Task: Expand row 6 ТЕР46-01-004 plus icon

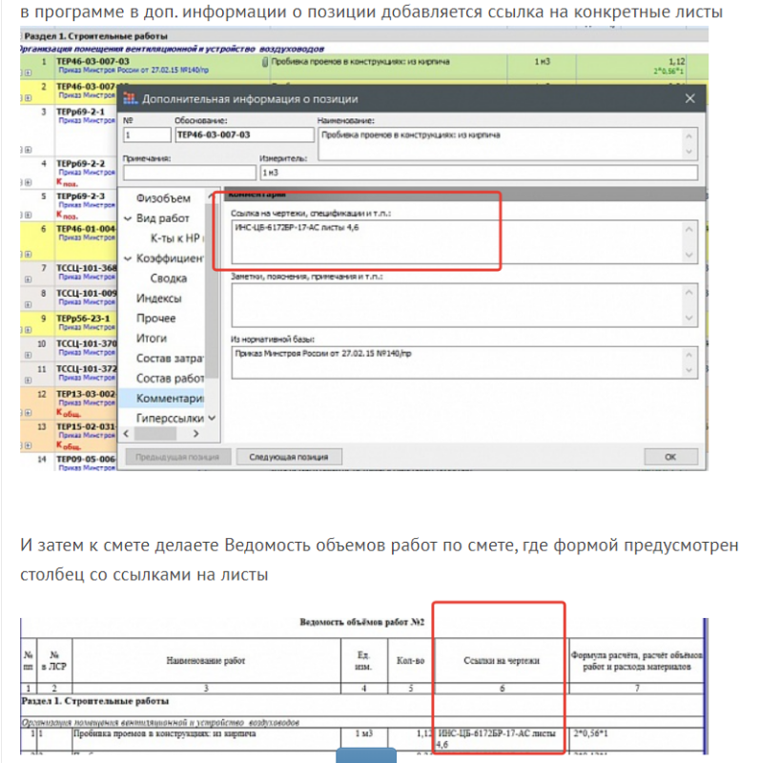Action: pos(29,255)
